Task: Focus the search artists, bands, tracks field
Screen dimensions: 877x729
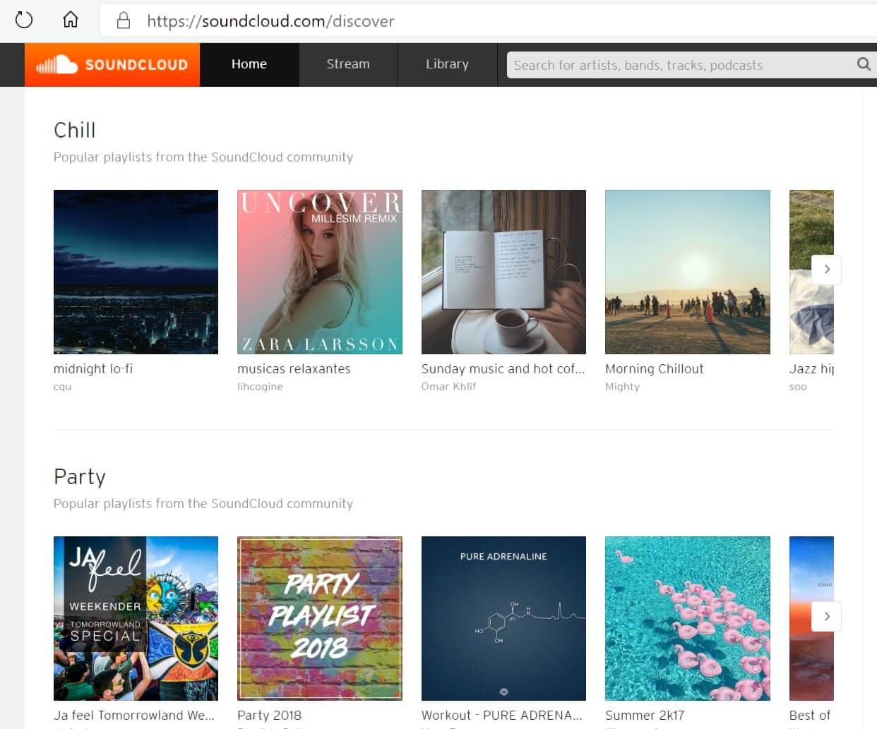Action: click(x=678, y=65)
